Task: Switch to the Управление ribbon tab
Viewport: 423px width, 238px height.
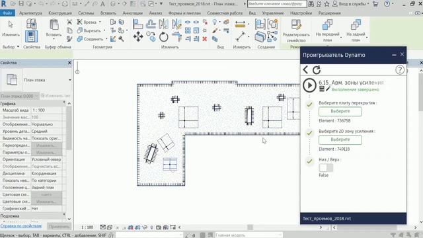Action: [273, 13]
